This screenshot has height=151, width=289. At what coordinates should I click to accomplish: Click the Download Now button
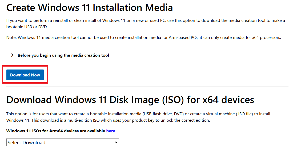pyautogui.click(x=25, y=75)
